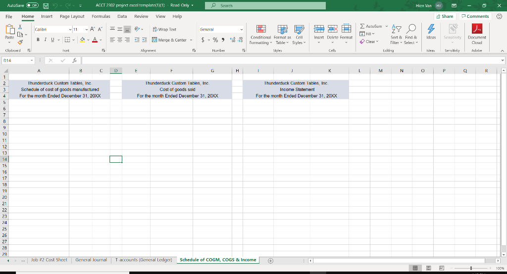Add a new sheet with plus icon

point(271,261)
